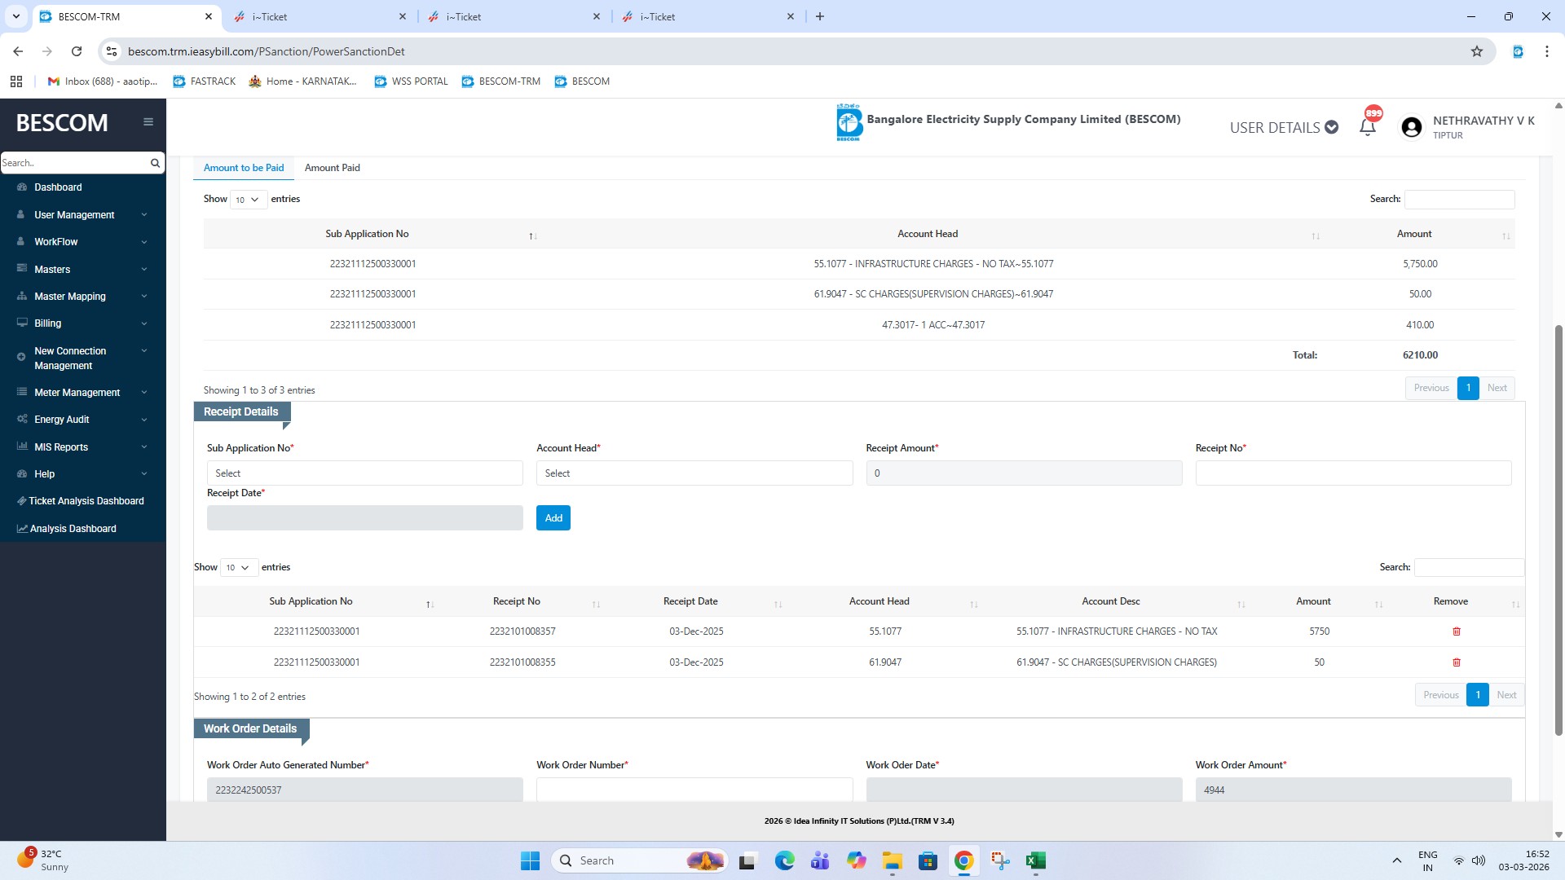Open Sub Application No select dropdown

364,473
